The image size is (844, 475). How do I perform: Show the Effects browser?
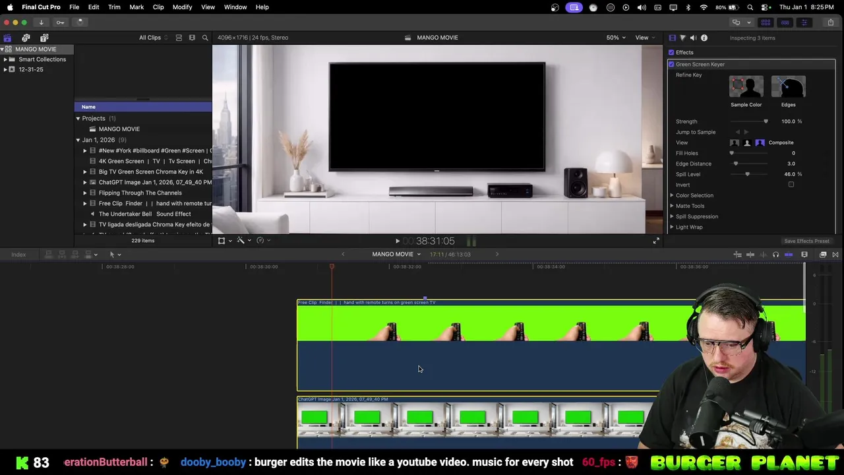tap(823, 255)
